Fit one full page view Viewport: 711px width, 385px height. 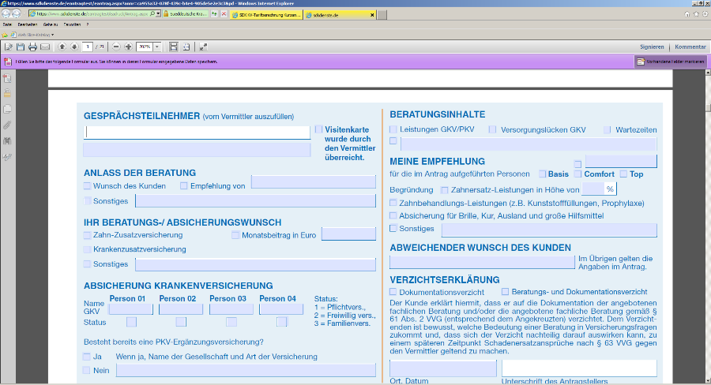pyautogui.click(x=186, y=47)
